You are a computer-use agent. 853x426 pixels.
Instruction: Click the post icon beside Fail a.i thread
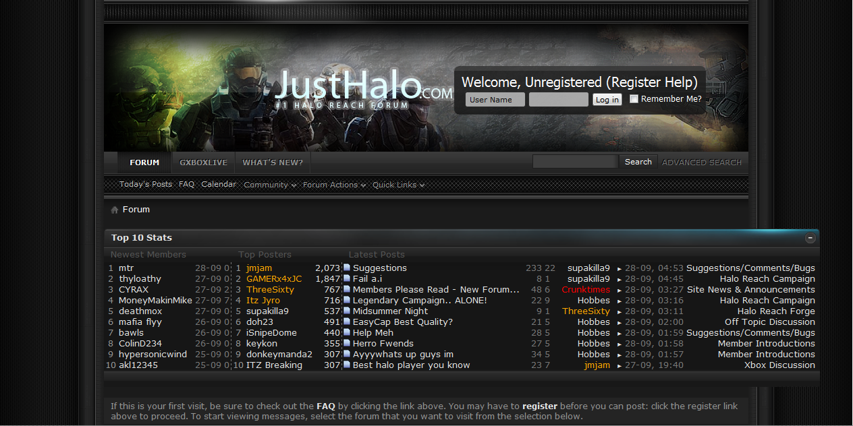coord(347,278)
